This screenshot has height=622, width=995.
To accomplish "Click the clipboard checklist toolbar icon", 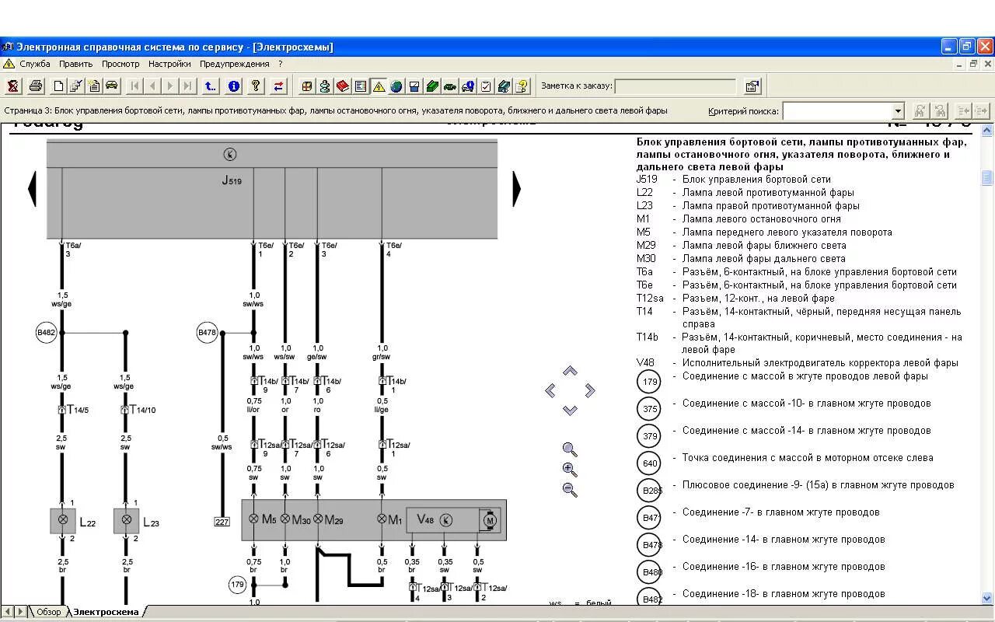I will point(486,86).
